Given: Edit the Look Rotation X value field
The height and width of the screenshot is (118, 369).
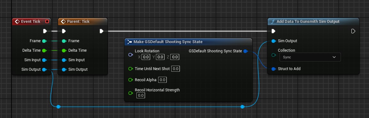Looking at the screenshot, I should 146,57.
